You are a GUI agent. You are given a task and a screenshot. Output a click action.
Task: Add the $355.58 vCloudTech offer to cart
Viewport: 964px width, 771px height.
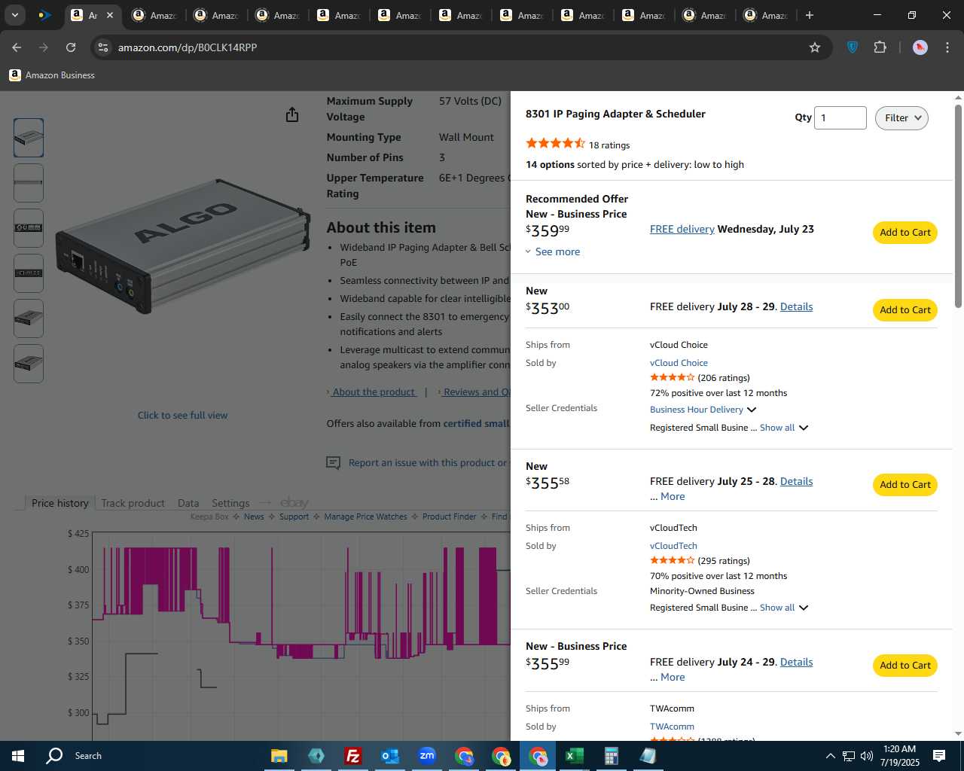(905, 485)
